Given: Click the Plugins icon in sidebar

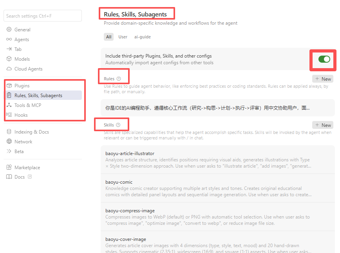Looking at the screenshot, I should coord(9,86).
